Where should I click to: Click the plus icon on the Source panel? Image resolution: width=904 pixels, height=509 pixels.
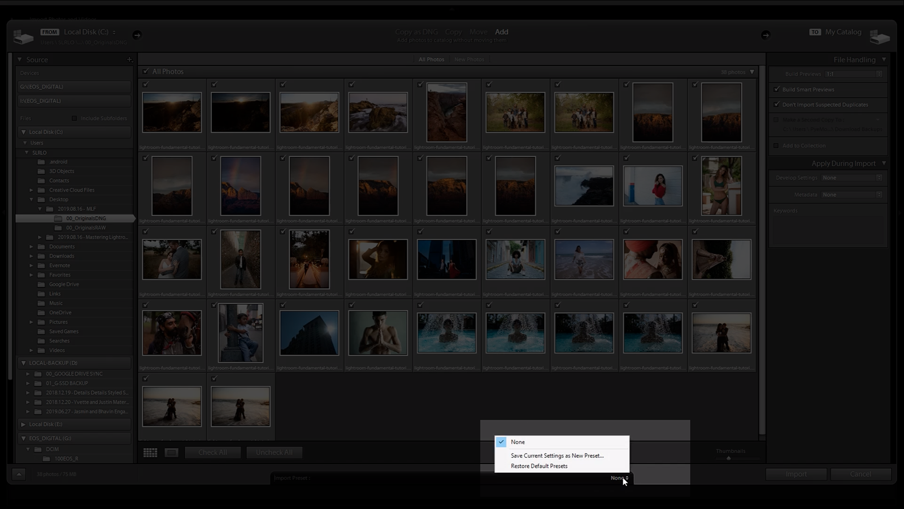pyautogui.click(x=129, y=59)
